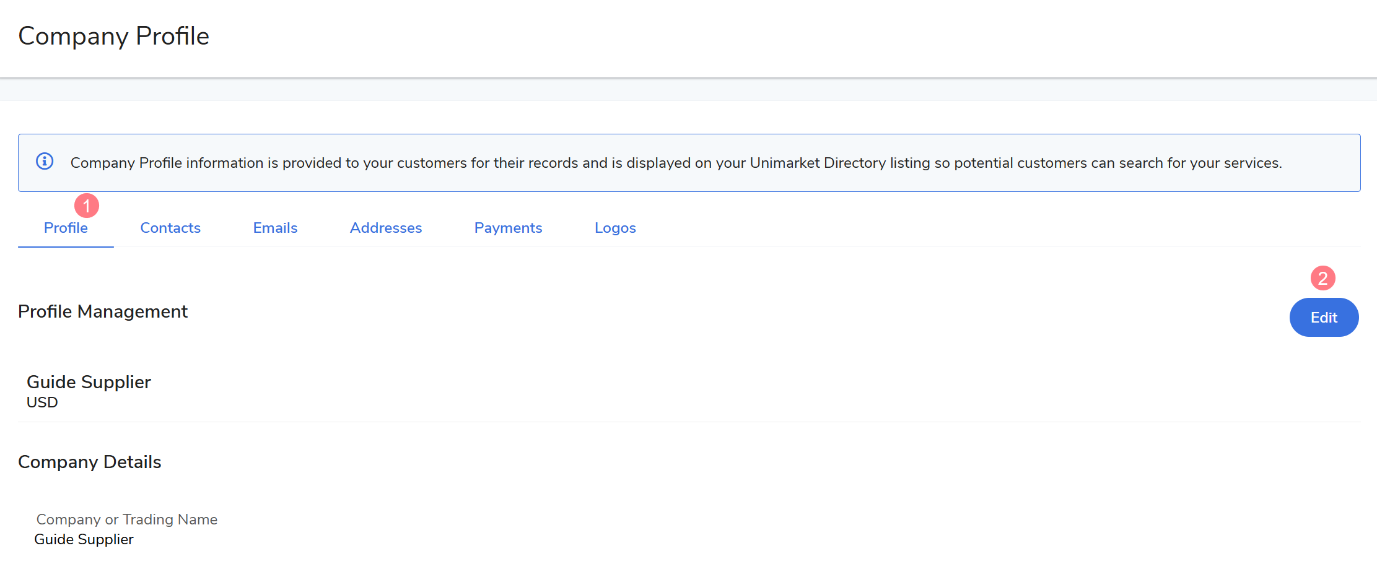Image resolution: width=1377 pixels, height=569 pixels.
Task: Click the USD currency label
Action: click(42, 402)
